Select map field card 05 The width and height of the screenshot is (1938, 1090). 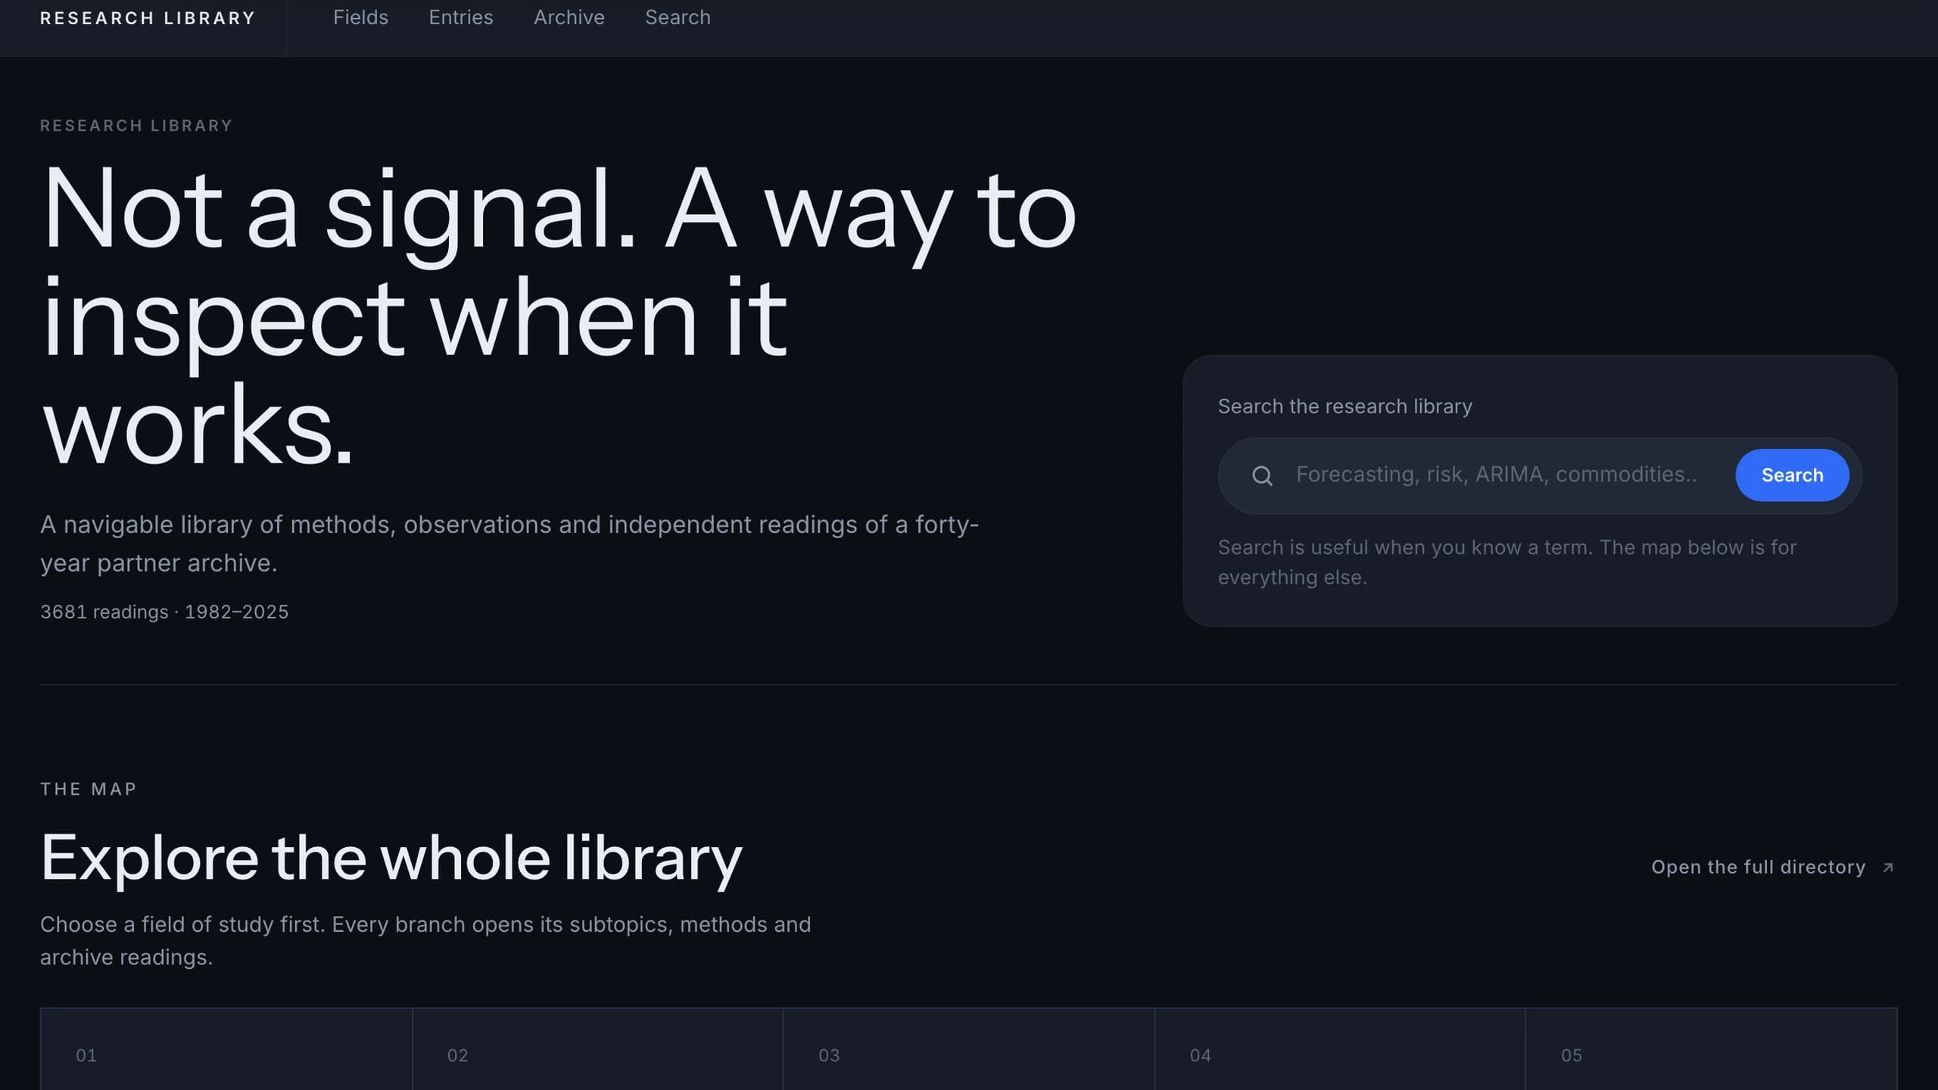[x=1712, y=1049]
